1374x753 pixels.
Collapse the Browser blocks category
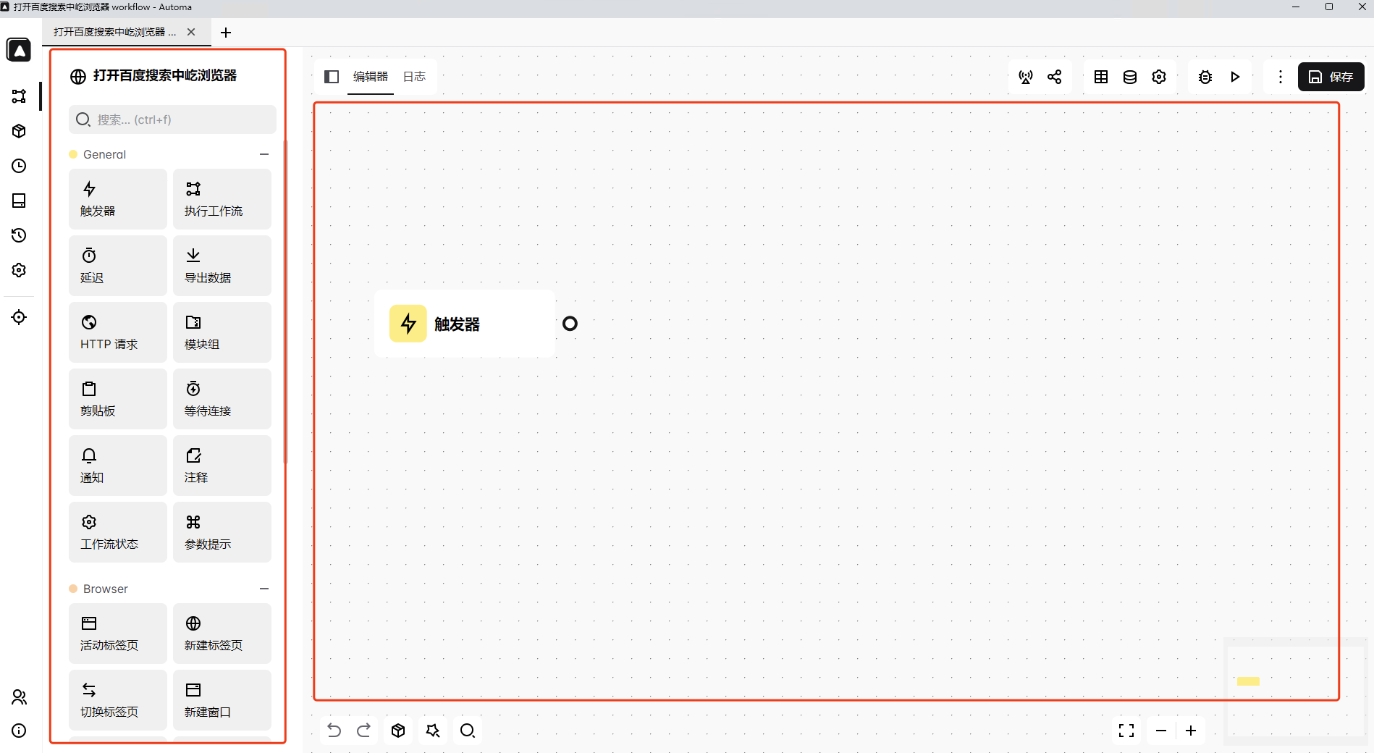264,589
